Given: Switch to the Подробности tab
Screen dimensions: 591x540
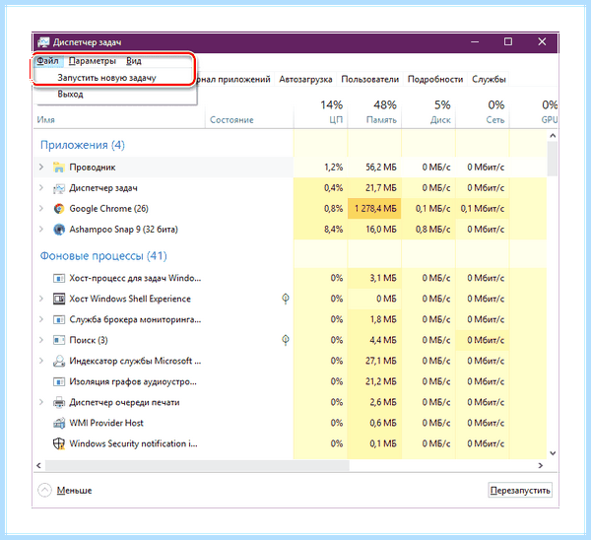Looking at the screenshot, I should 435,79.
